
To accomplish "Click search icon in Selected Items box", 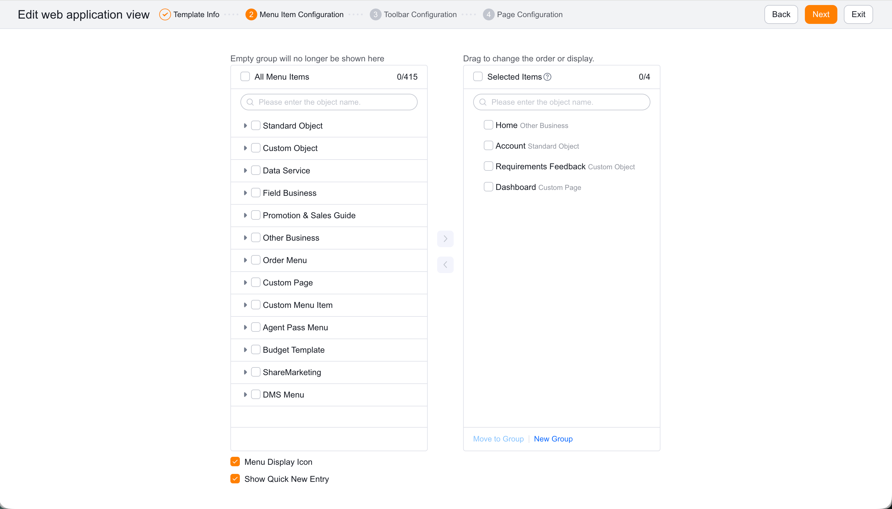I will click(483, 102).
